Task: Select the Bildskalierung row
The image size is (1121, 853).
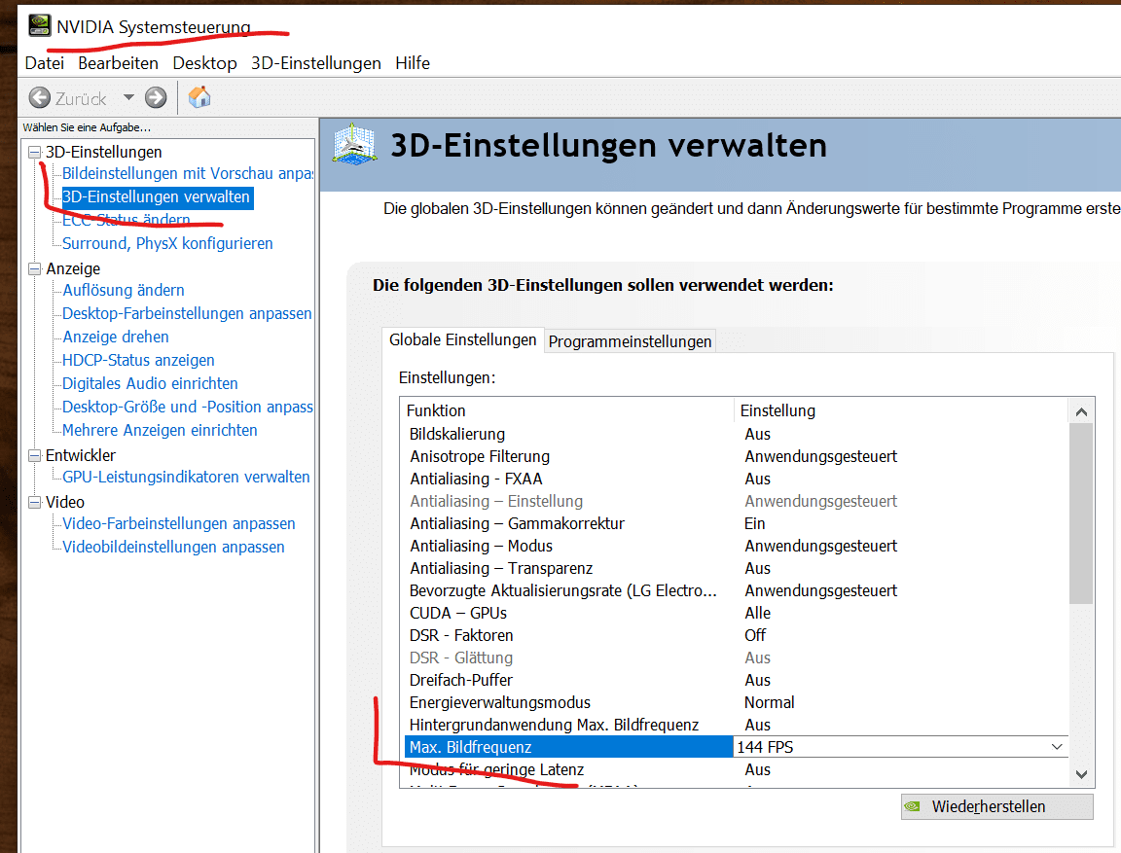Action: pos(737,435)
